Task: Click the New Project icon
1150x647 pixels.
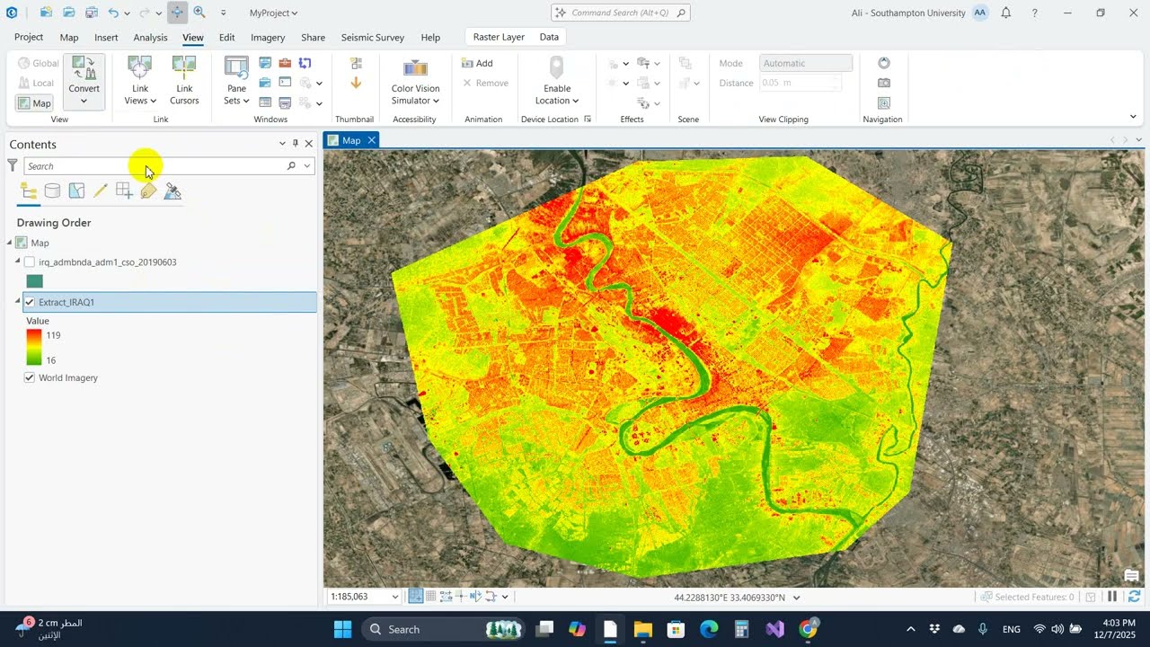Action: click(45, 13)
